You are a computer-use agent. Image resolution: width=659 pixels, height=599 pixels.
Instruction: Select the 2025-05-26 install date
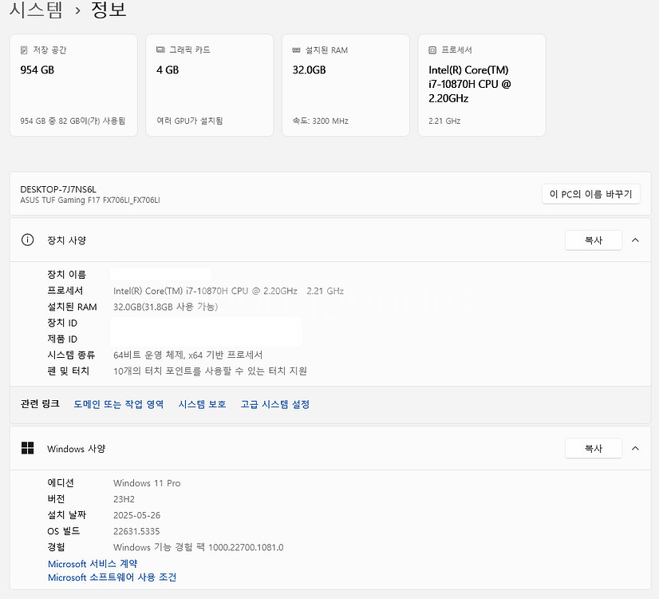(x=136, y=515)
